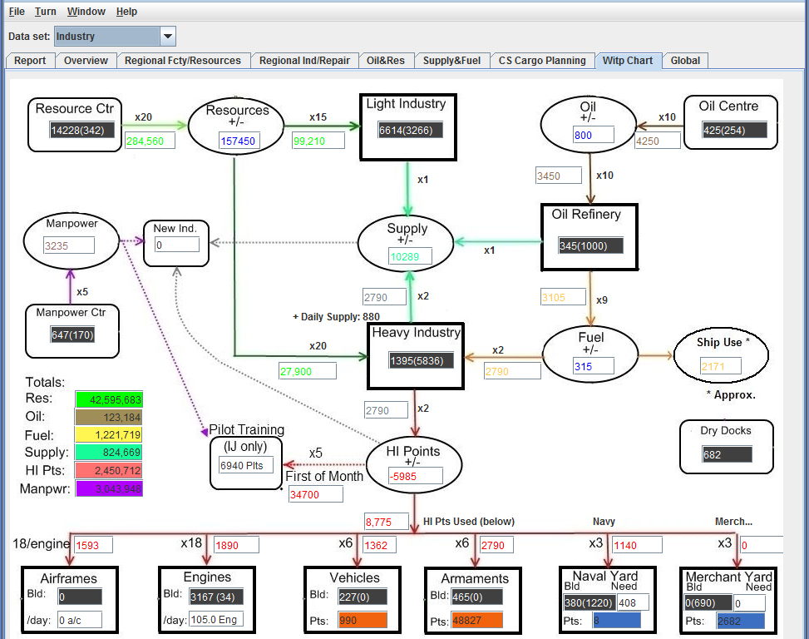Click the Engines 1890 HI field

[x=236, y=545]
